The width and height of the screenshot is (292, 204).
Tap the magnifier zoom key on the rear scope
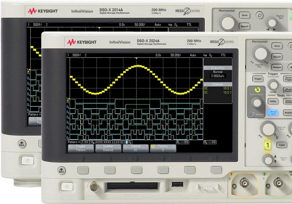[x=260, y=15]
